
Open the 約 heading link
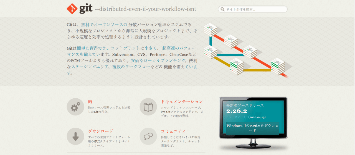(x=90, y=102)
